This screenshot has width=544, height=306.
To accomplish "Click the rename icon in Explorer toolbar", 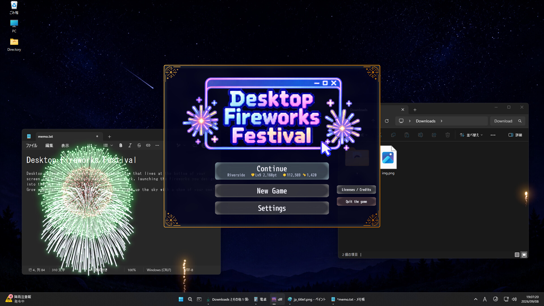I will (420, 135).
